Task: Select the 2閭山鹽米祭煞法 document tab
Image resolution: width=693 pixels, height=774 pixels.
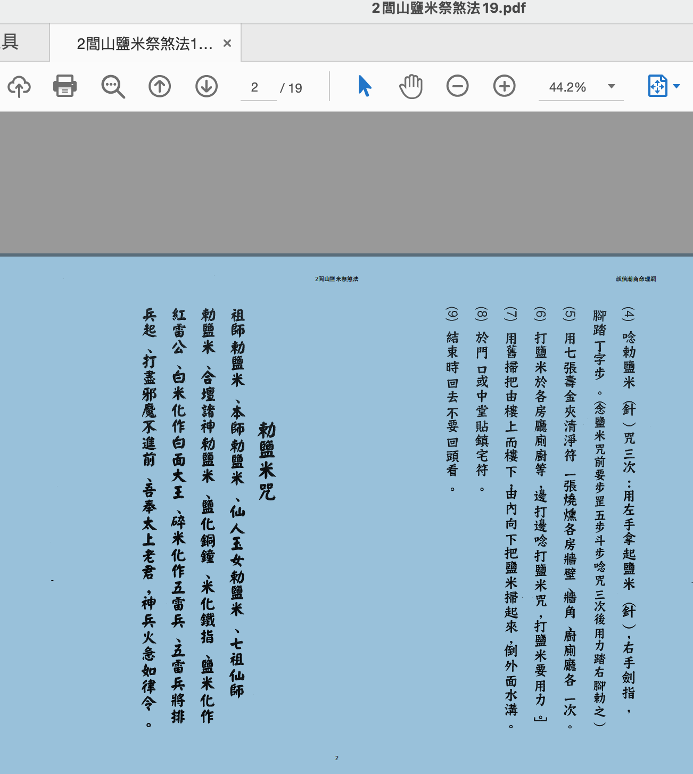Action: 145,43
